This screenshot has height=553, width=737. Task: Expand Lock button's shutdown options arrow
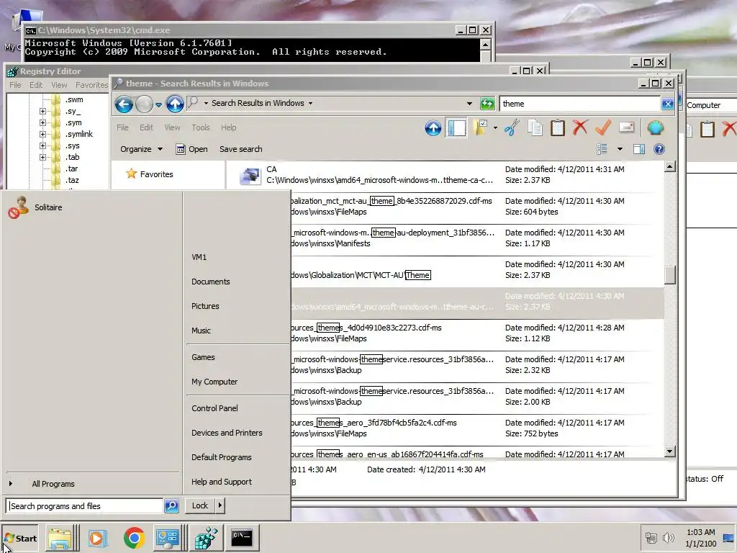tap(220, 505)
